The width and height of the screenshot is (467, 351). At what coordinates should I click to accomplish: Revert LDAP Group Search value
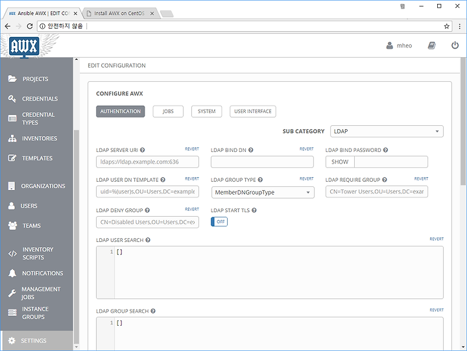pos(437,310)
